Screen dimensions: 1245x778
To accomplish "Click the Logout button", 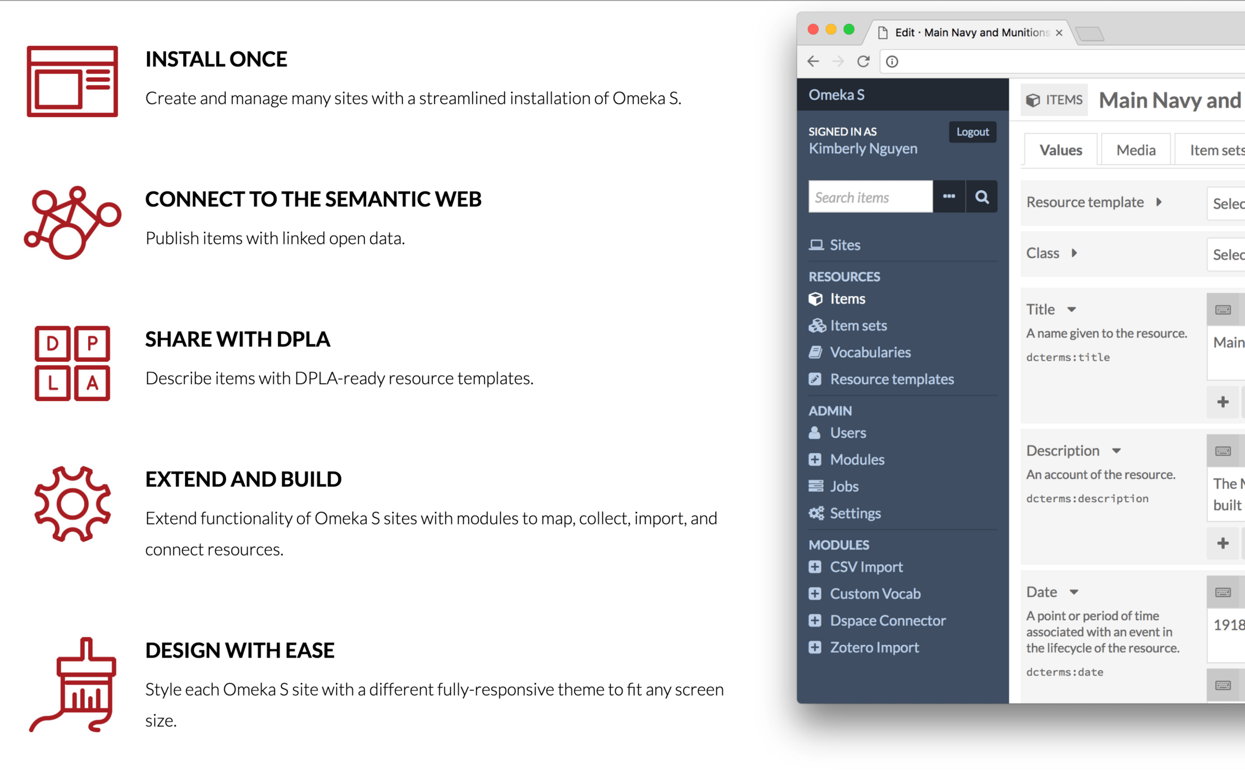I will [x=972, y=132].
